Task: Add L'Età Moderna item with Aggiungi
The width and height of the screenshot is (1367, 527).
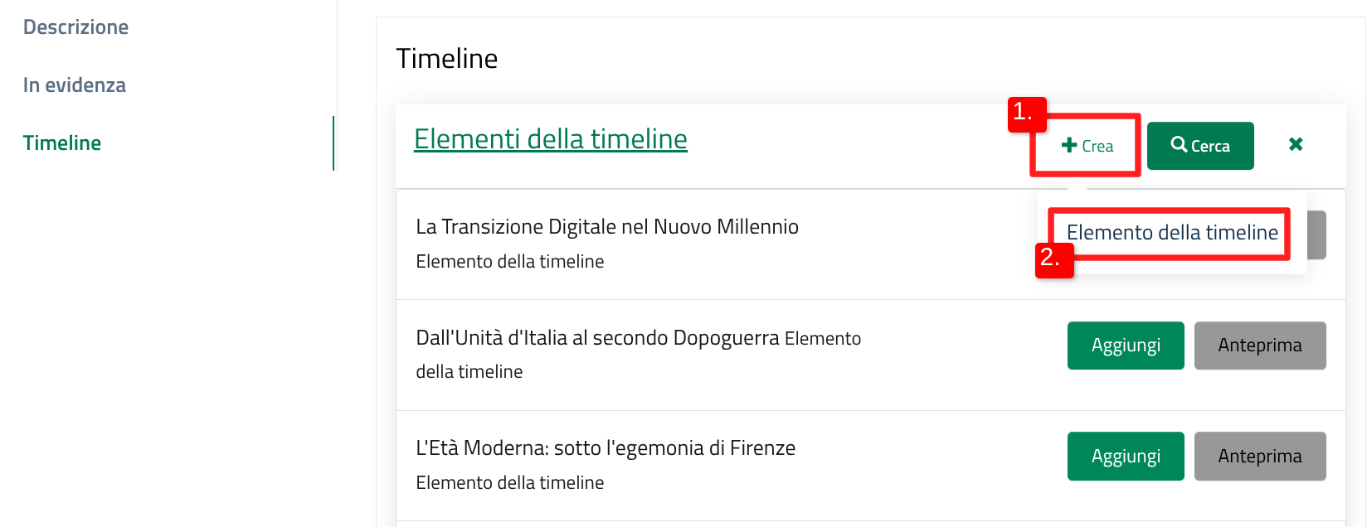Action: (1126, 457)
